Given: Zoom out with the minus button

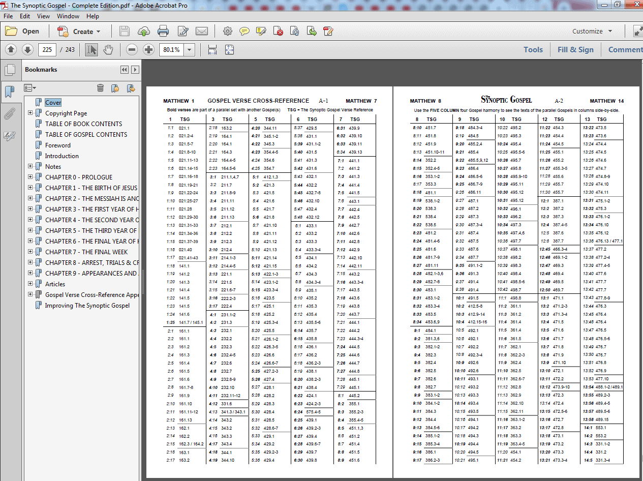Looking at the screenshot, I should click(x=132, y=49).
